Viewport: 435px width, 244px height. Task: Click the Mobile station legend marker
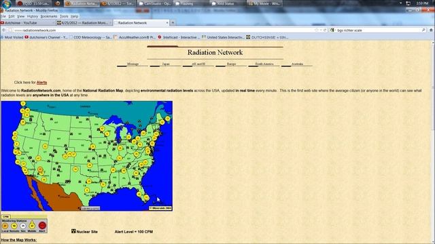[32, 226]
